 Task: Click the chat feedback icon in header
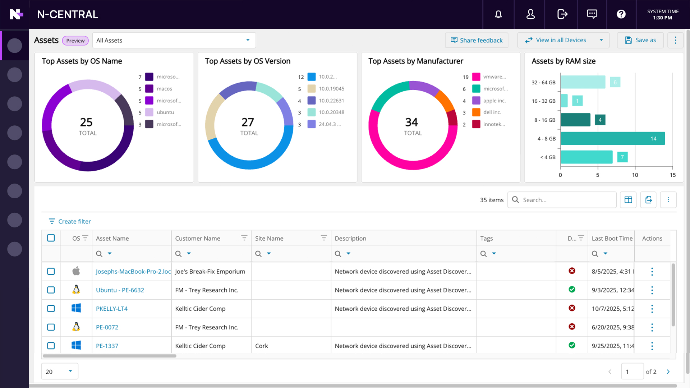(592, 14)
